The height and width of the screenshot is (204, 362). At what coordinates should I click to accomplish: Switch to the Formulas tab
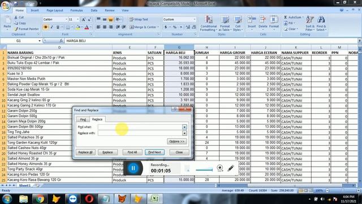[x=77, y=10]
